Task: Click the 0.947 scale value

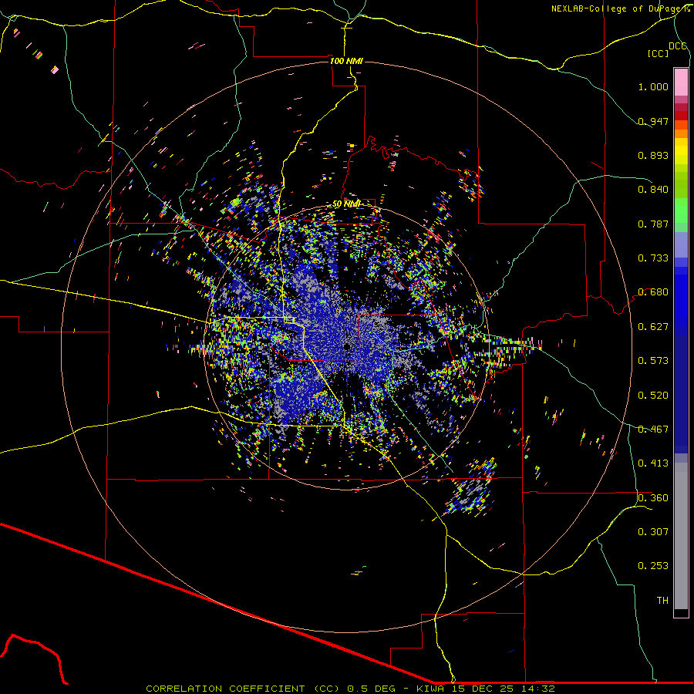Action: click(653, 121)
